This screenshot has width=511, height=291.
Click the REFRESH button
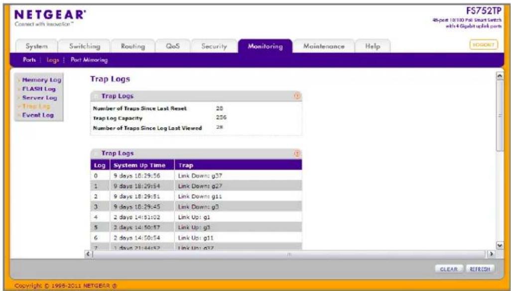click(x=480, y=269)
